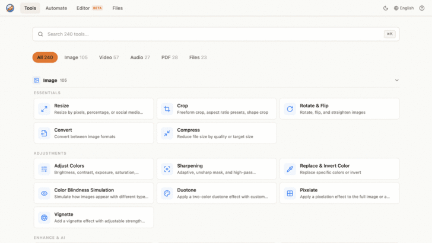This screenshot has height=243, width=432.
Task: Click the Adjust Colors sliders icon
Action: pyautogui.click(x=44, y=169)
